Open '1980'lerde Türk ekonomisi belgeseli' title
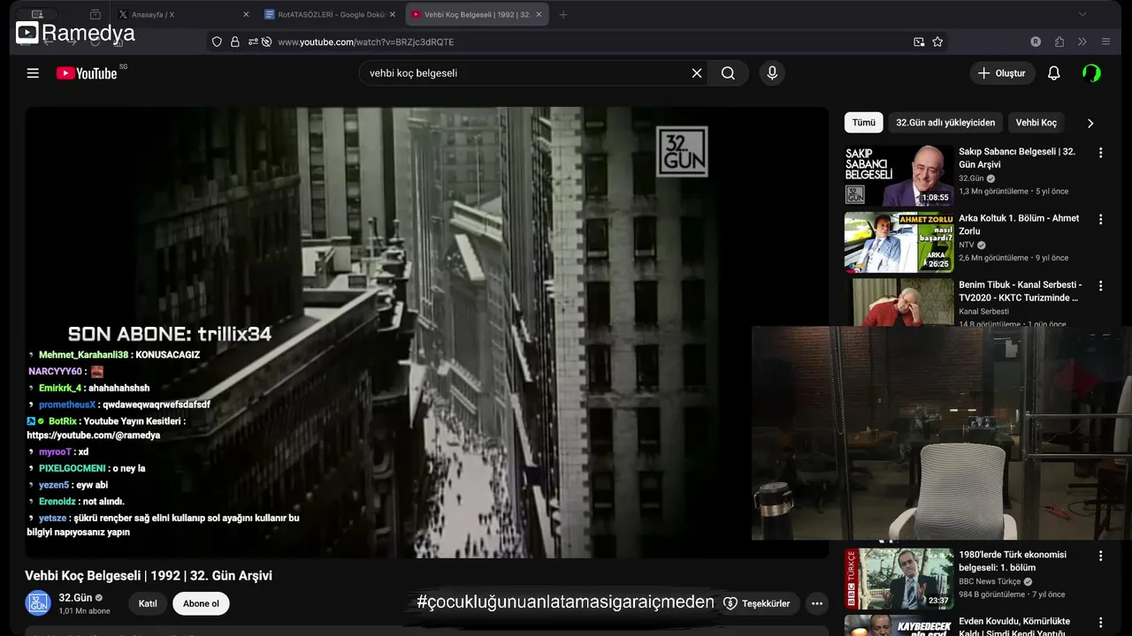Image resolution: width=1132 pixels, height=636 pixels. [x=1013, y=561]
